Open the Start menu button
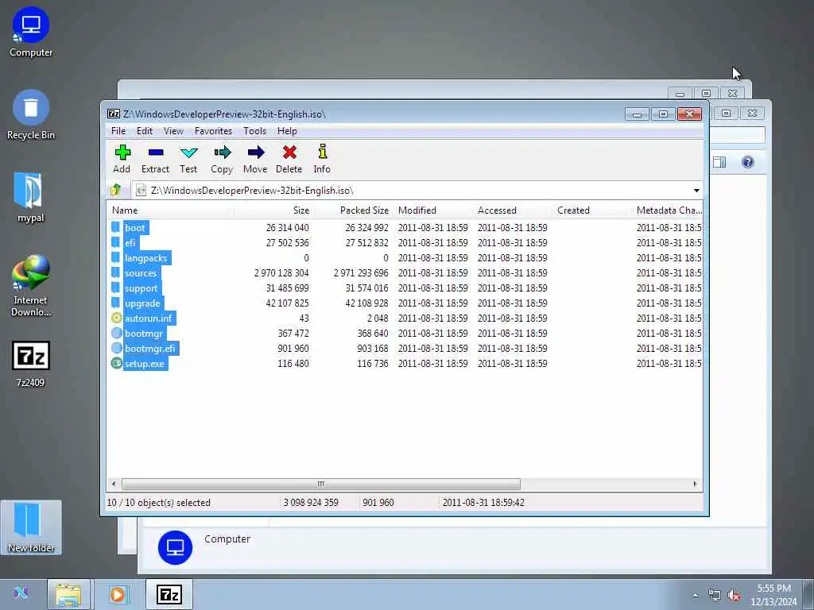Image resolution: width=814 pixels, height=610 pixels. tap(21, 593)
